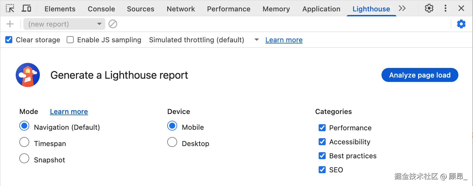Viewport: 473px width, 186px height.
Task: Open the Network tab
Action: pos(181,9)
